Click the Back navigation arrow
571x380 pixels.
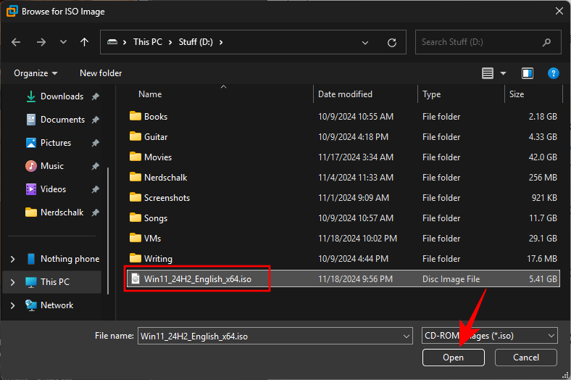tap(17, 42)
